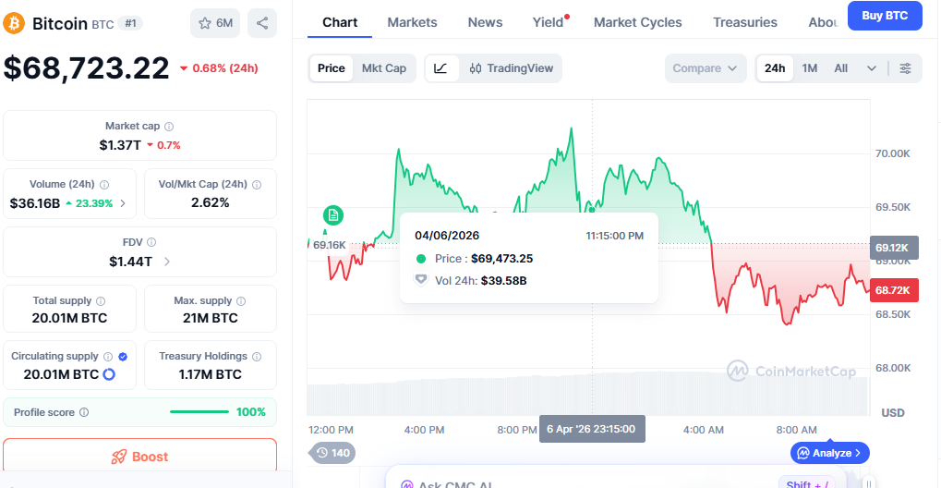Click the circulating supply verified badge
Screen dimensions: 941x488
123,356
